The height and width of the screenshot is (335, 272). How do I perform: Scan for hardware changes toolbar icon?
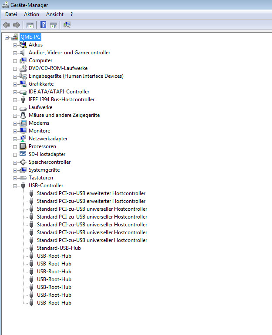point(67,25)
